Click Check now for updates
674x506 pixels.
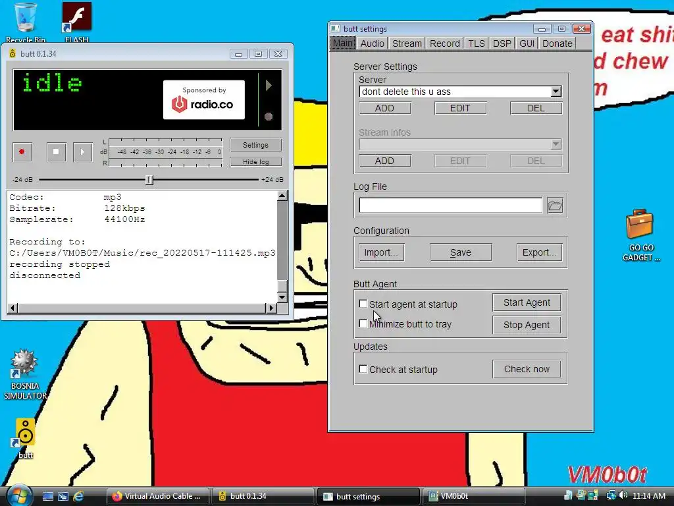(527, 369)
